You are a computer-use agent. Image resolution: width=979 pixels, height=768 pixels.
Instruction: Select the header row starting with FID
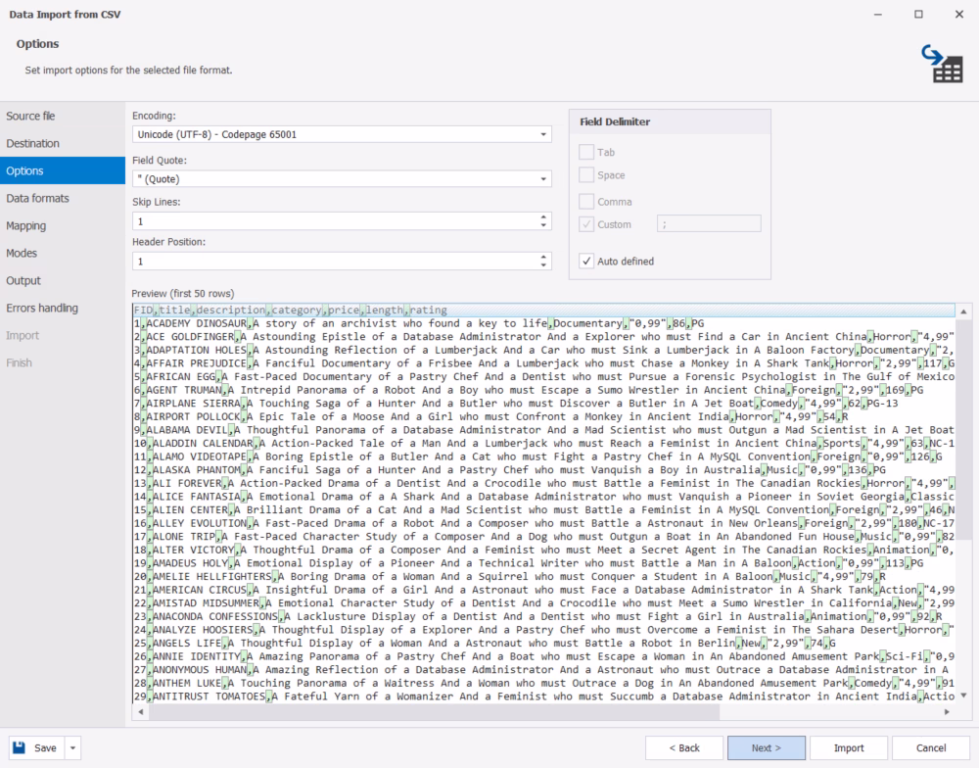point(543,310)
